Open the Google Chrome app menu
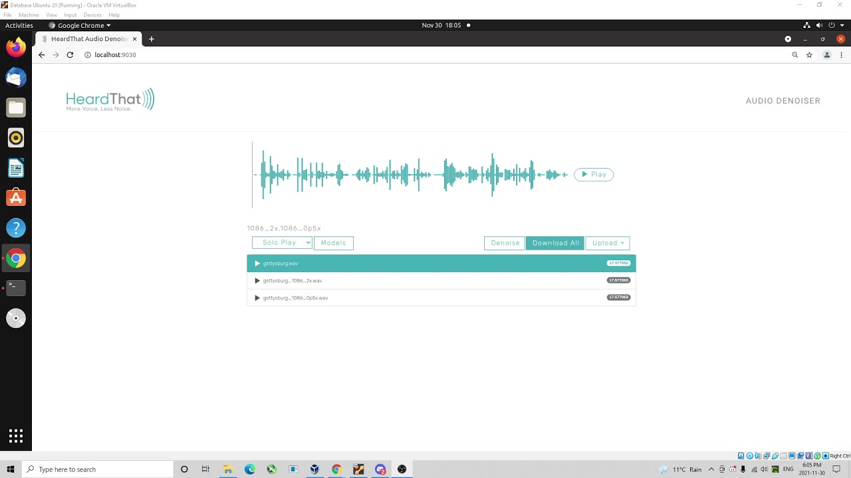The image size is (851, 478). [x=80, y=25]
